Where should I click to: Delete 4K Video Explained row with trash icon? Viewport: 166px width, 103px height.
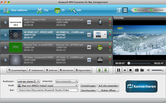click(x=110, y=59)
